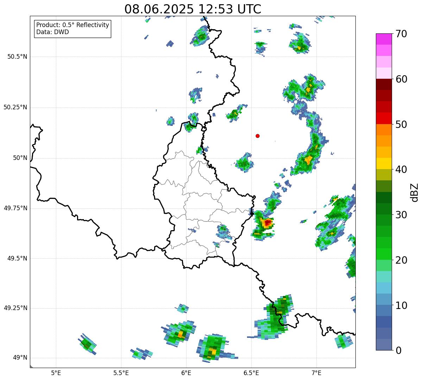Click the dark maroon colorbar segment below 60
423x380 pixels.
383,84
